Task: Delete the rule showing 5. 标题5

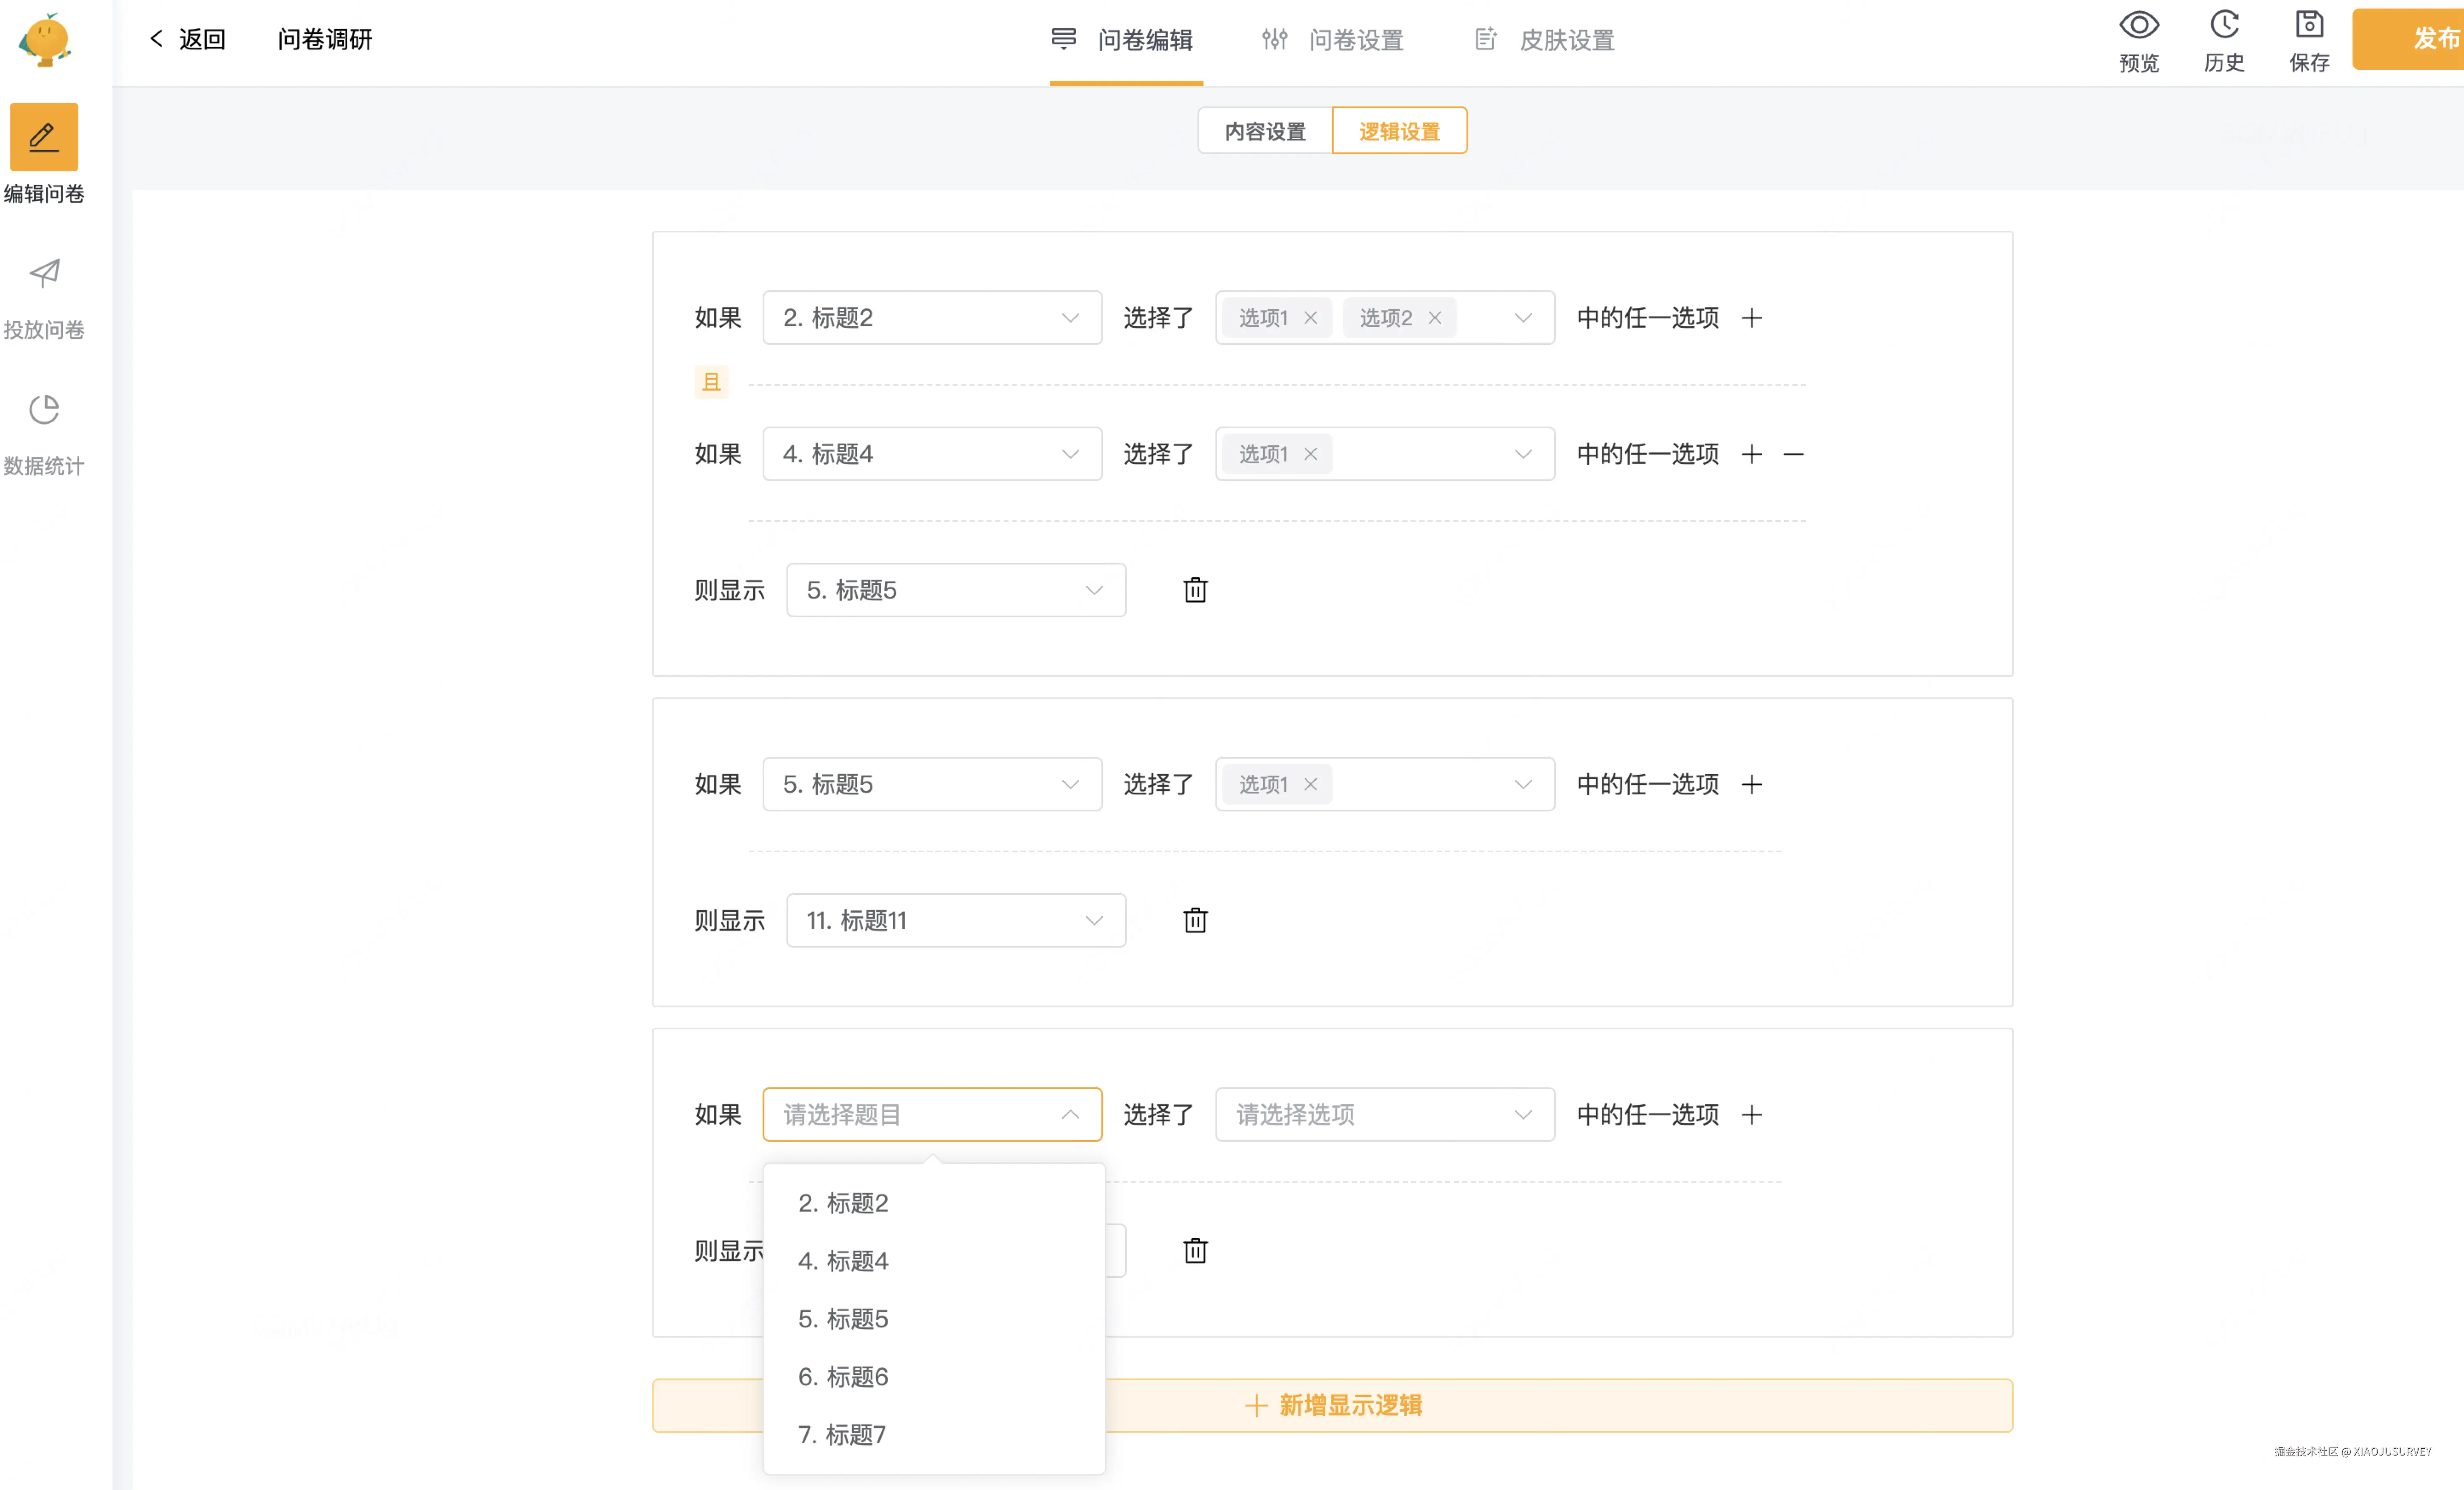Action: tap(1195, 590)
